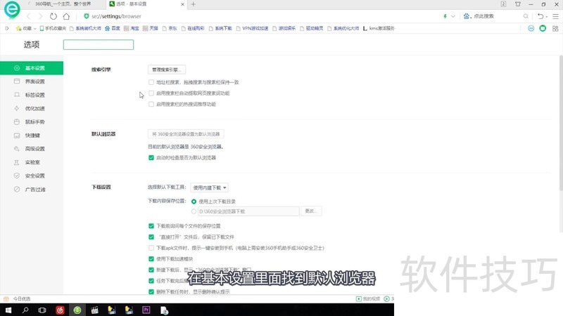This screenshot has width=563, height=316.
Task: Open the 系统装机大师 bookmark
Action: pos(85,28)
